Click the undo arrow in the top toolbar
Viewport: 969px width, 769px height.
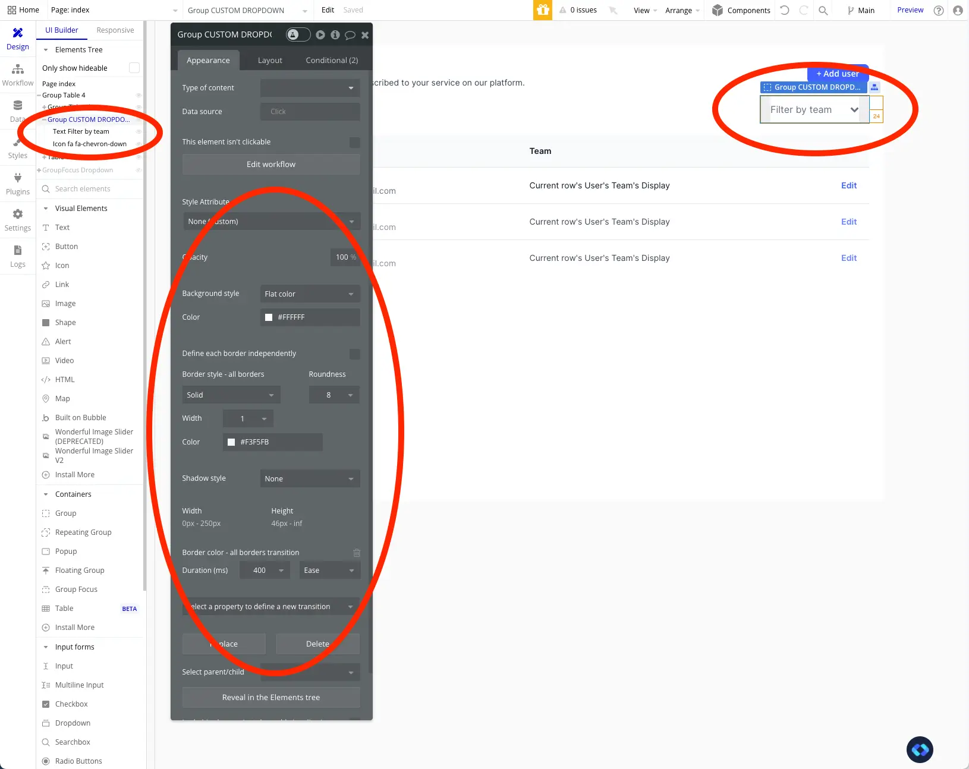(x=785, y=10)
